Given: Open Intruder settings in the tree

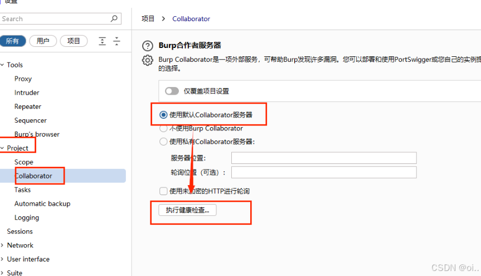Looking at the screenshot, I should (x=27, y=93).
